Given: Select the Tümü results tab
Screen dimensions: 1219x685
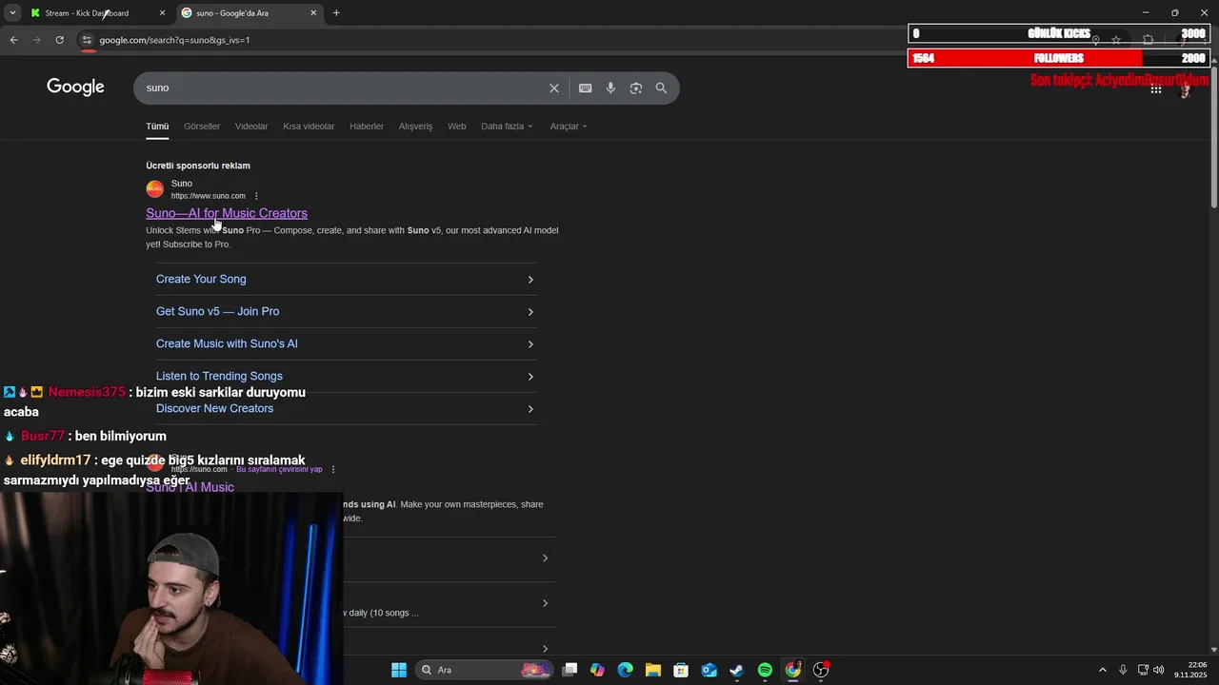Looking at the screenshot, I should click(x=157, y=127).
